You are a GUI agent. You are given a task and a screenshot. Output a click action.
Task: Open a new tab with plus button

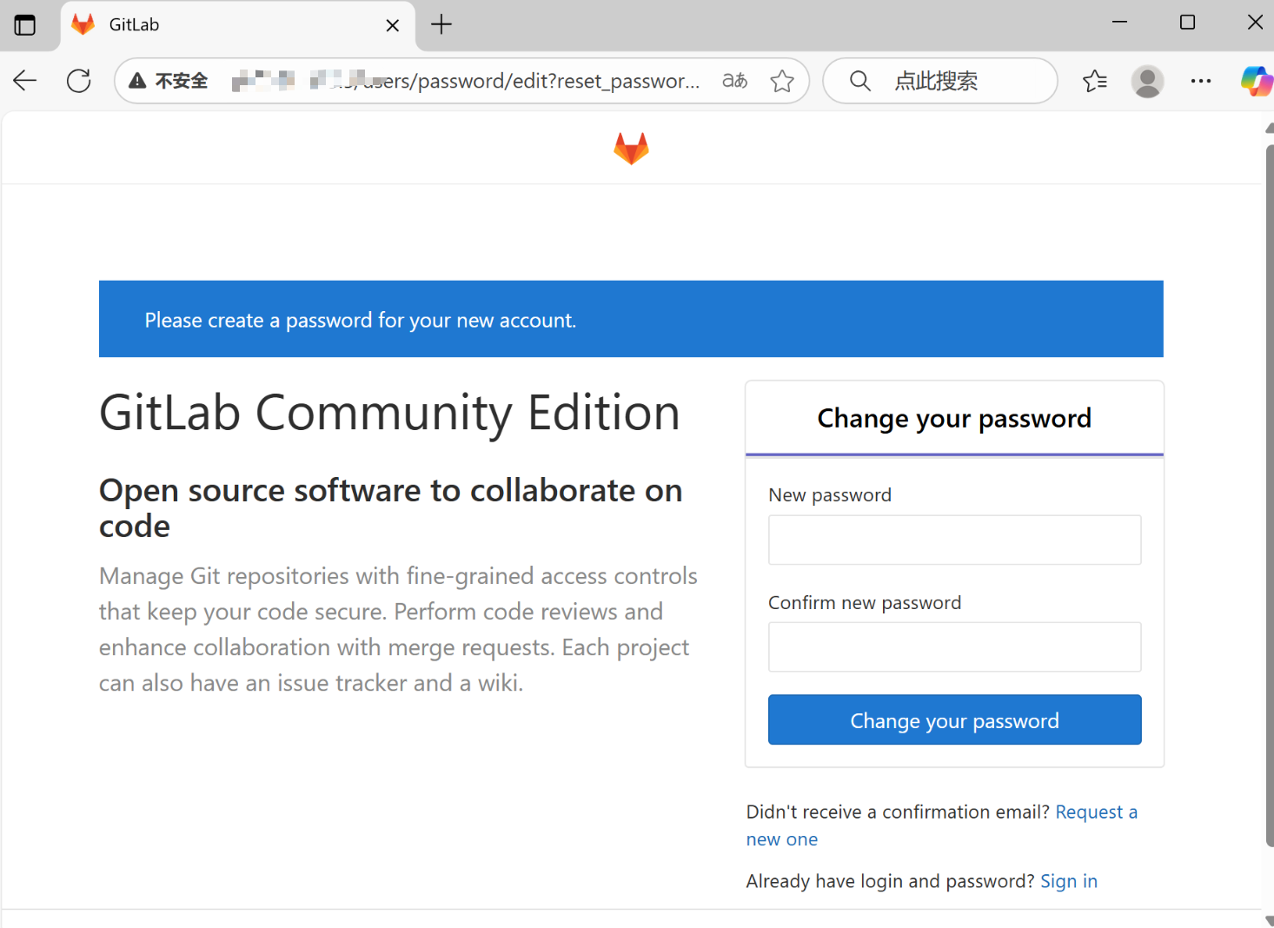pos(441,24)
